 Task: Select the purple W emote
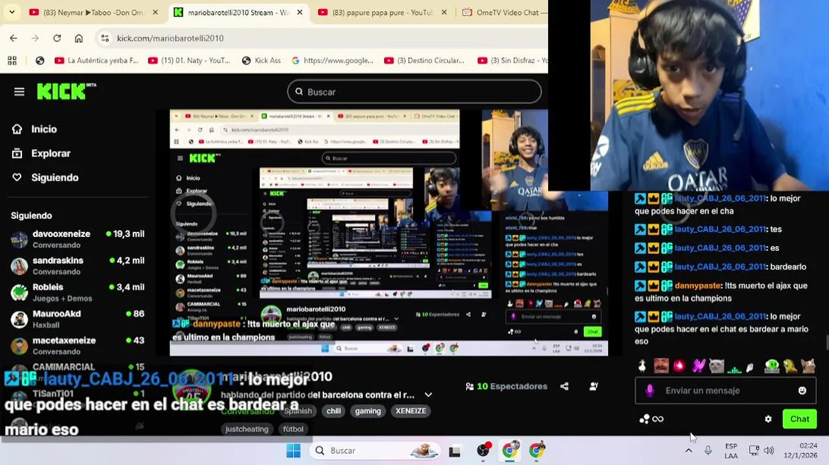coord(698,366)
